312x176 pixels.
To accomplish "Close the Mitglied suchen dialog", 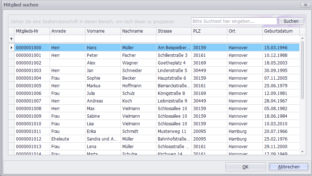I will point(306,5).
